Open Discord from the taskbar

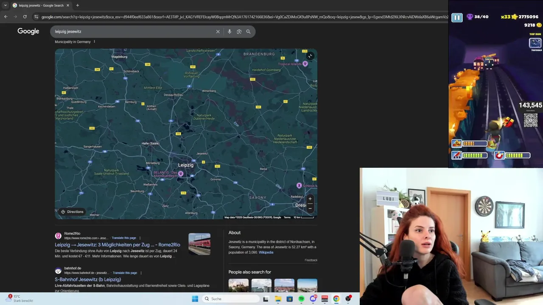pyautogui.click(x=313, y=299)
